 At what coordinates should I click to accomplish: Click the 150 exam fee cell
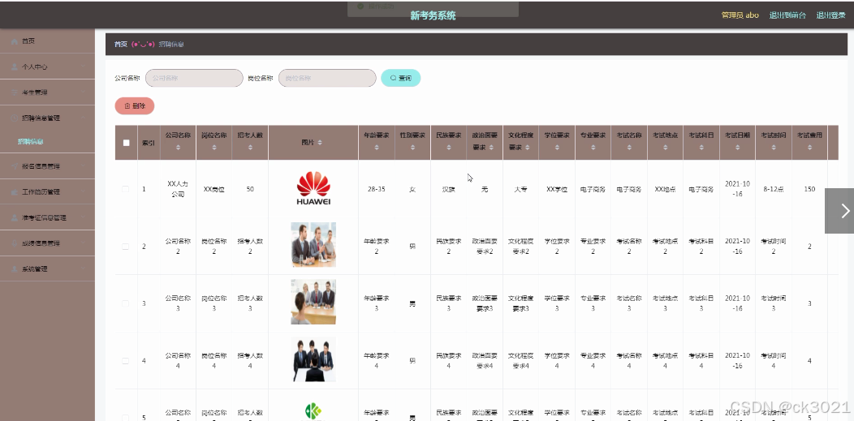point(809,189)
